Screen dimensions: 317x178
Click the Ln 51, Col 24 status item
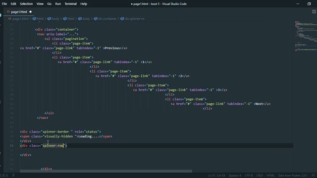pos(216,176)
